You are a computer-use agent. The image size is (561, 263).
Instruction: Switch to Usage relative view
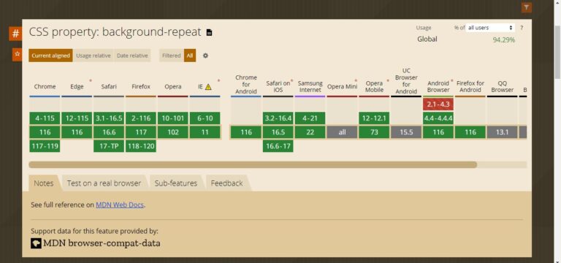[93, 56]
